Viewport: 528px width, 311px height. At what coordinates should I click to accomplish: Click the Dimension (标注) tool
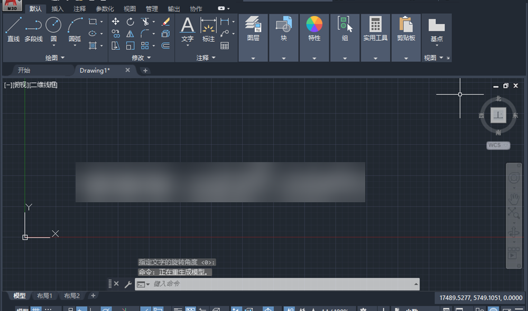click(x=208, y=30)
